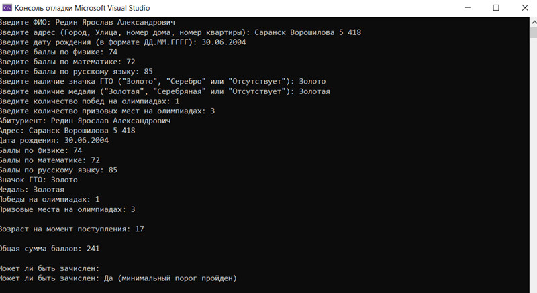Maximize the debug console window
The height and width of the screenshot is (293, 537).
click(x=496, y=7)
